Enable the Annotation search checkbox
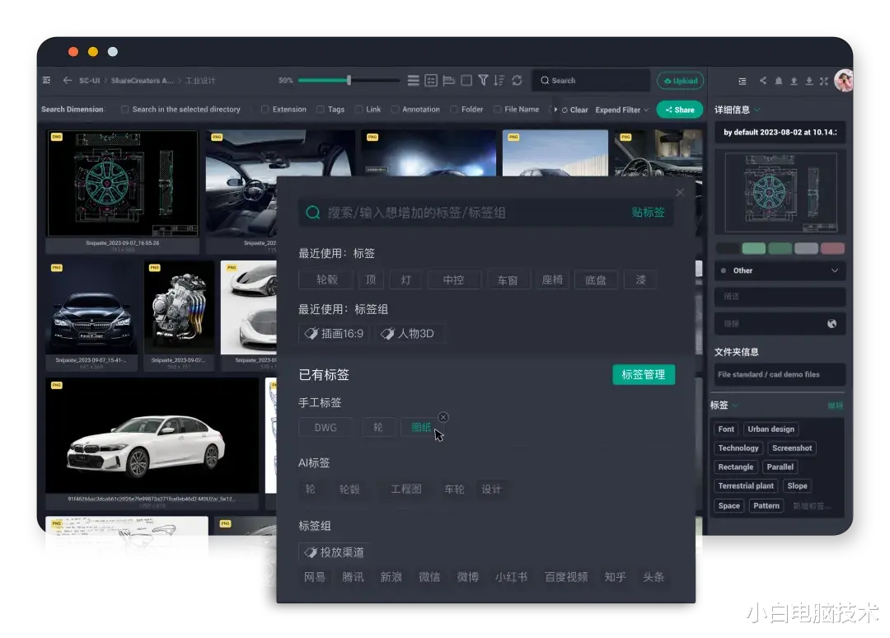Image resolution: width=890 pixels, height=638 pixels. [x=395, y=110]
